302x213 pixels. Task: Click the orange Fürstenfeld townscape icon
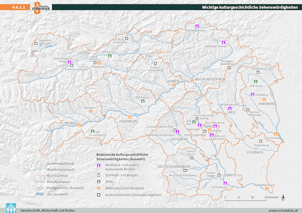(275, 134)
